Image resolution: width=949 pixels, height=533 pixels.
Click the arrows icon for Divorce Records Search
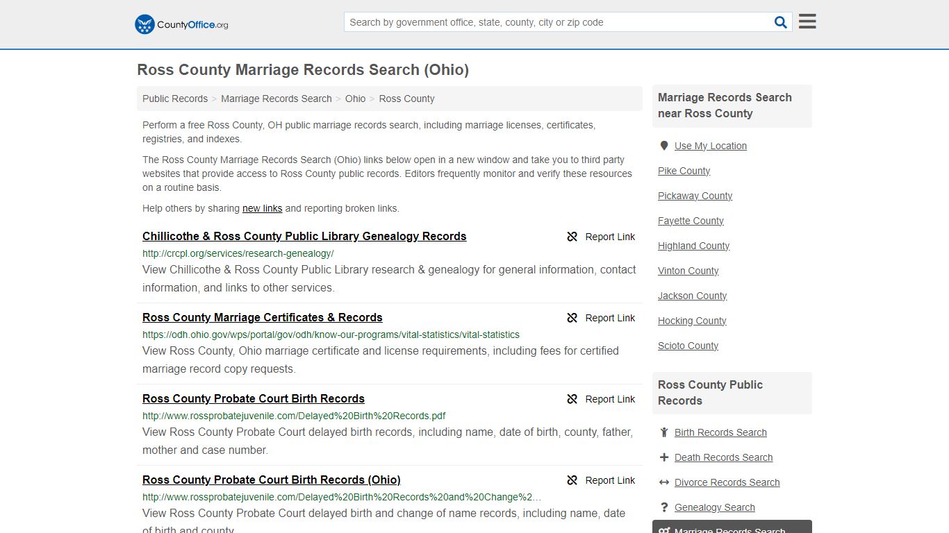664,482
